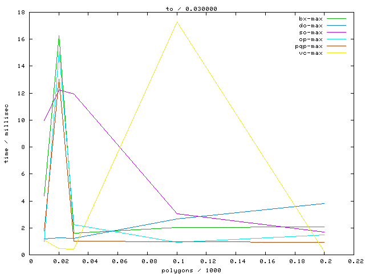The width and height of the screenshot is (365, 274).
Task: Click the op-max legend label
Action: click(x=311, y=39)
